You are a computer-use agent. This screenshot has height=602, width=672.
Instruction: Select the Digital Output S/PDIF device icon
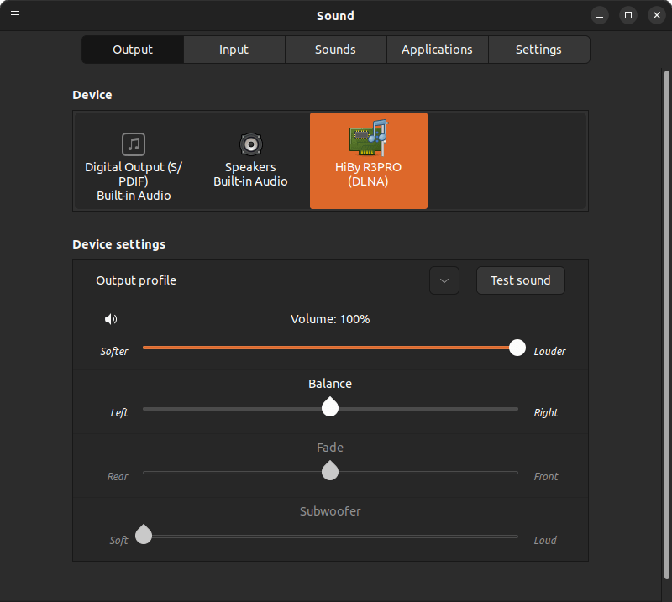point(134,144)
